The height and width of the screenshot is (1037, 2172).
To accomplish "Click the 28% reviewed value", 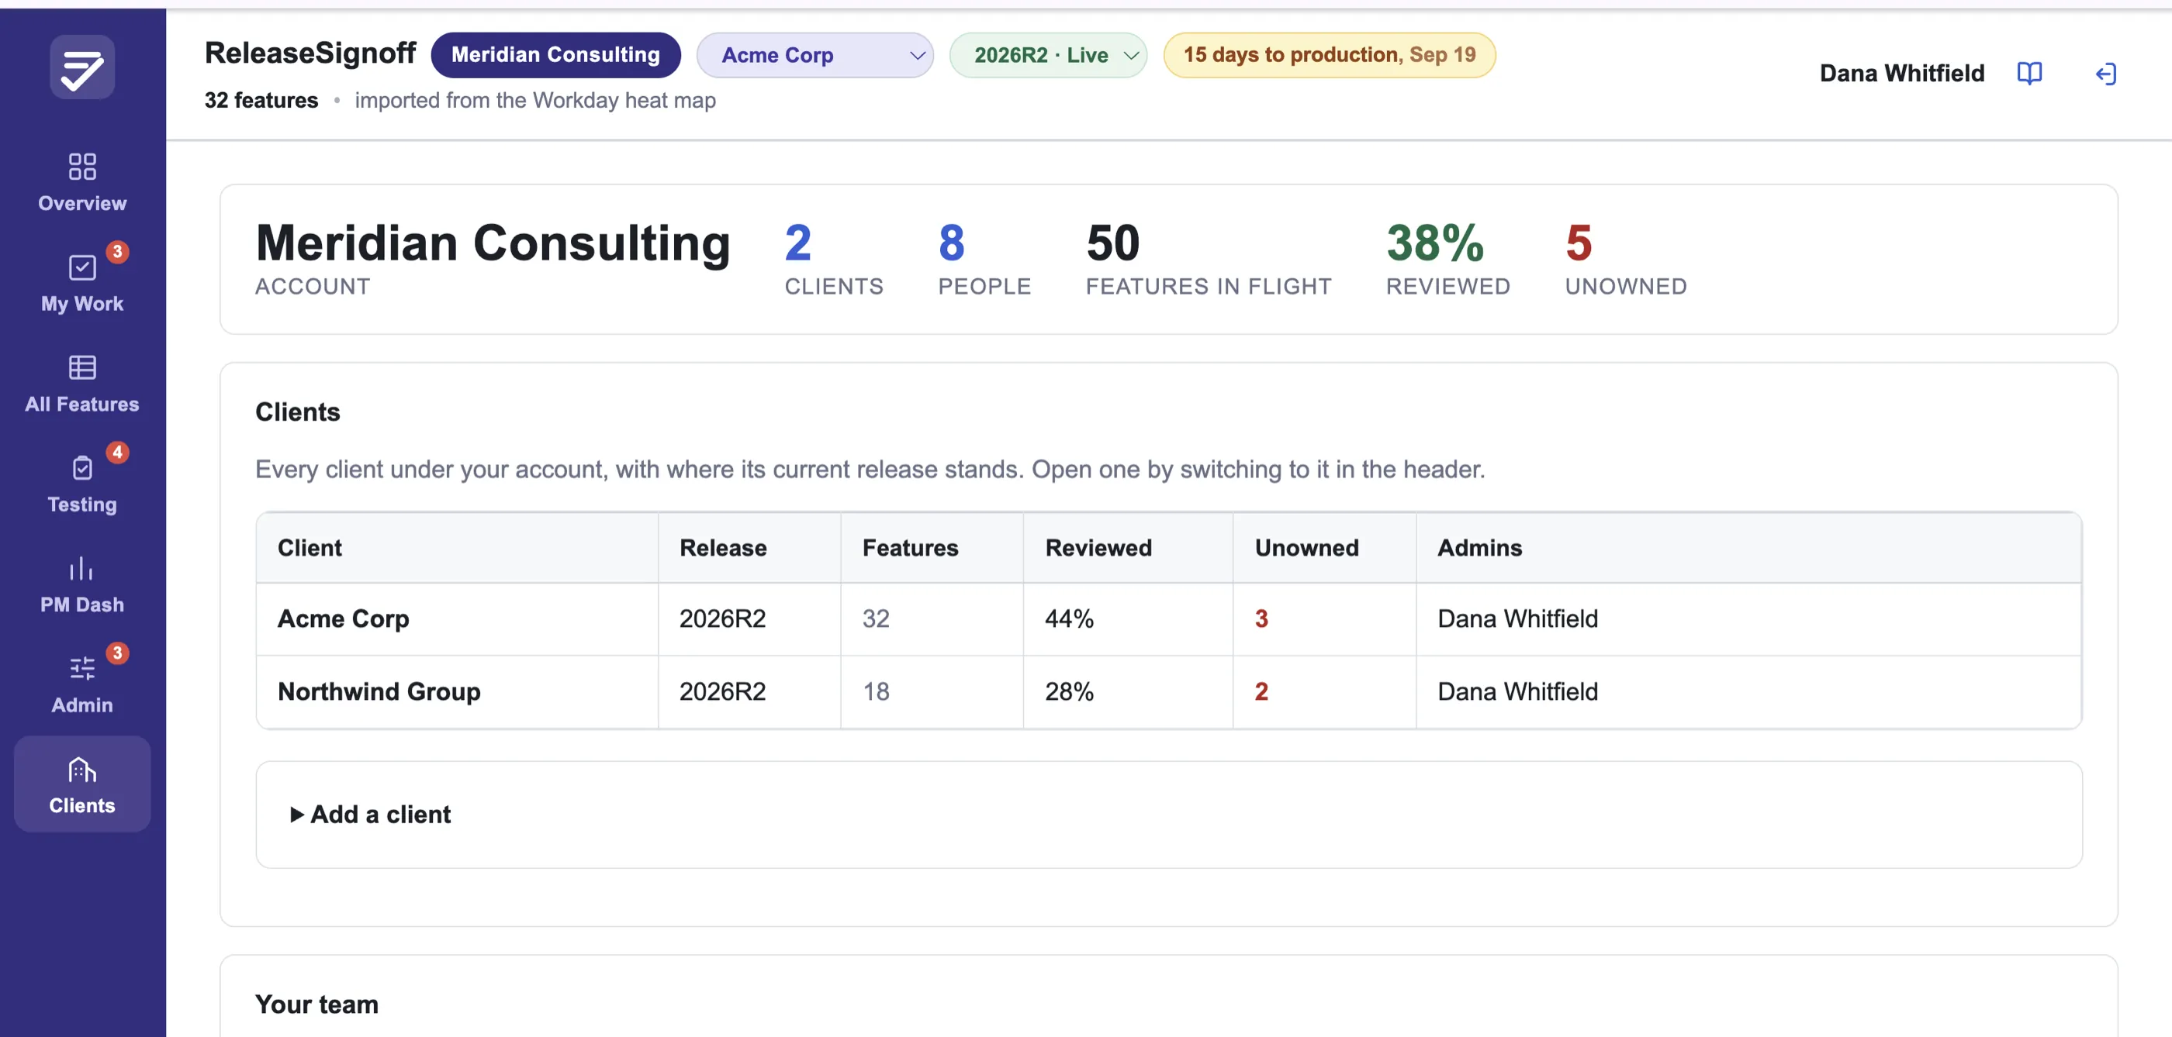I will 1069,691.
